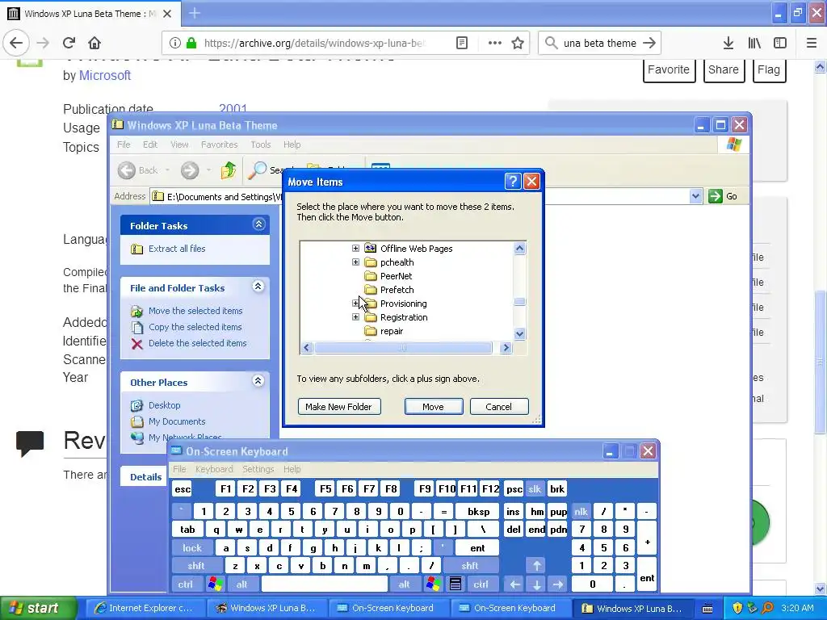Click the Search magnifier in Explorer toolbar

click(x=258, y=170)
